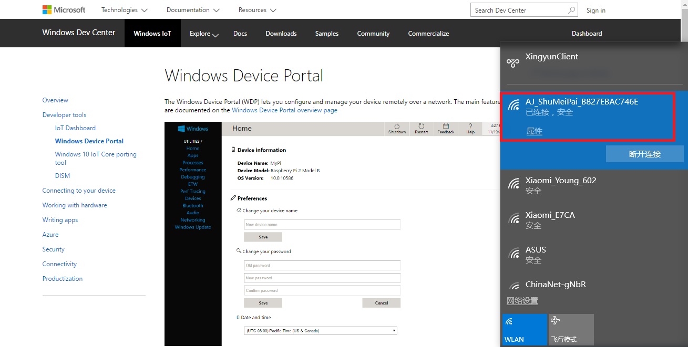Expand the Technologies dropdown
The width and height of the screenshot is (688, 347).
[x=125, y=10]
